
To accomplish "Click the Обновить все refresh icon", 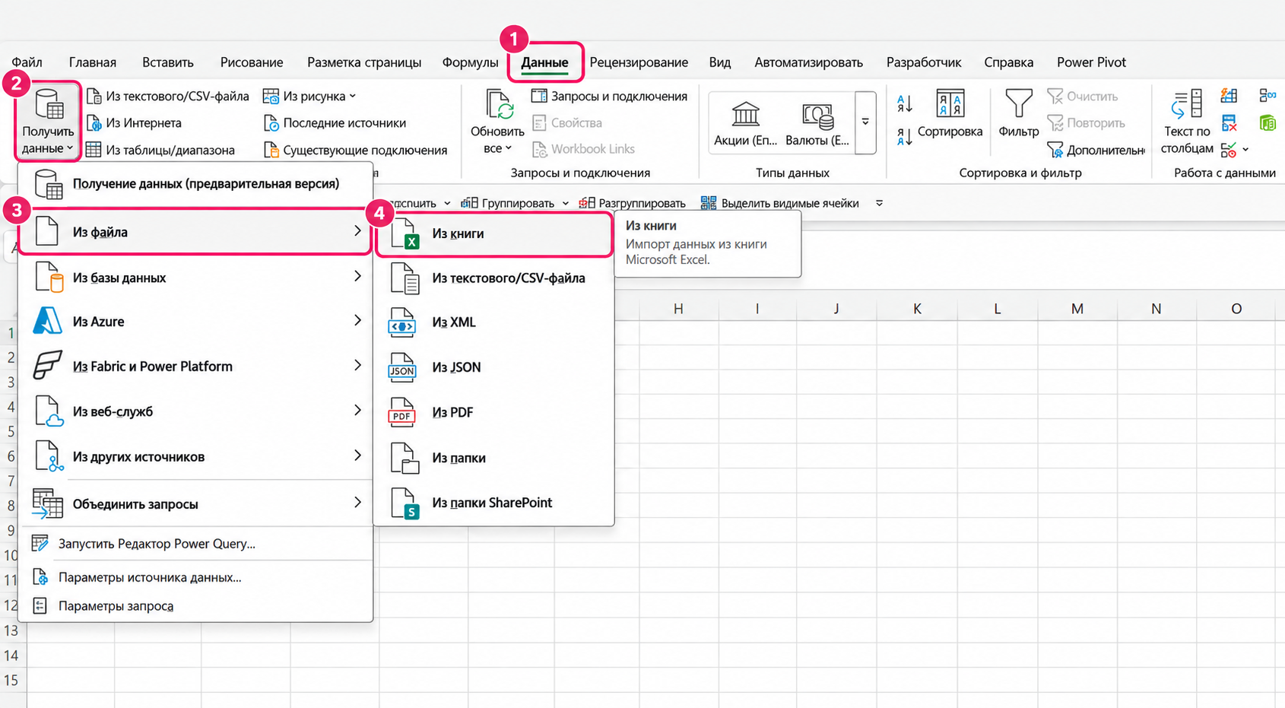I will [498, 104].
